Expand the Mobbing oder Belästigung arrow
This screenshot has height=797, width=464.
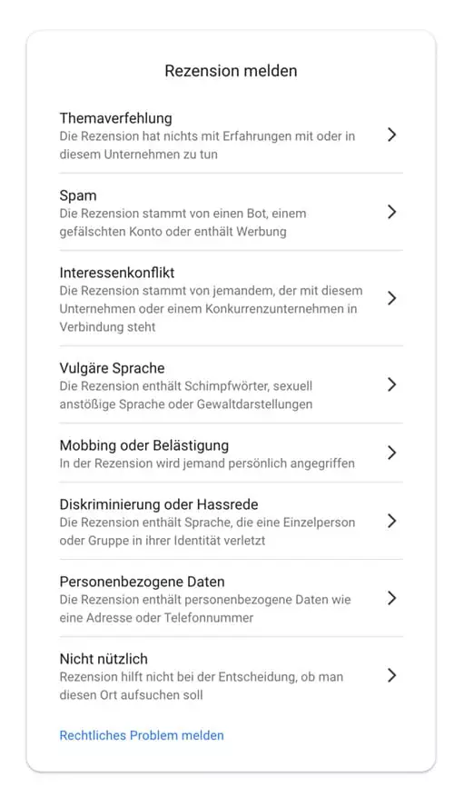pos(391,453)
